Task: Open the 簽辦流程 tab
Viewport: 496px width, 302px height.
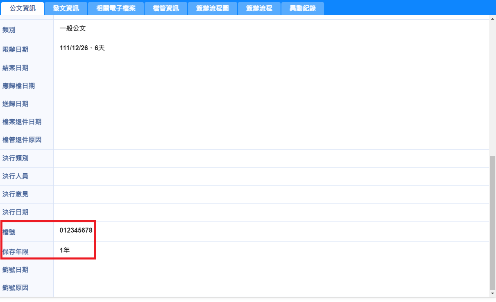Action: pos(259,8)
